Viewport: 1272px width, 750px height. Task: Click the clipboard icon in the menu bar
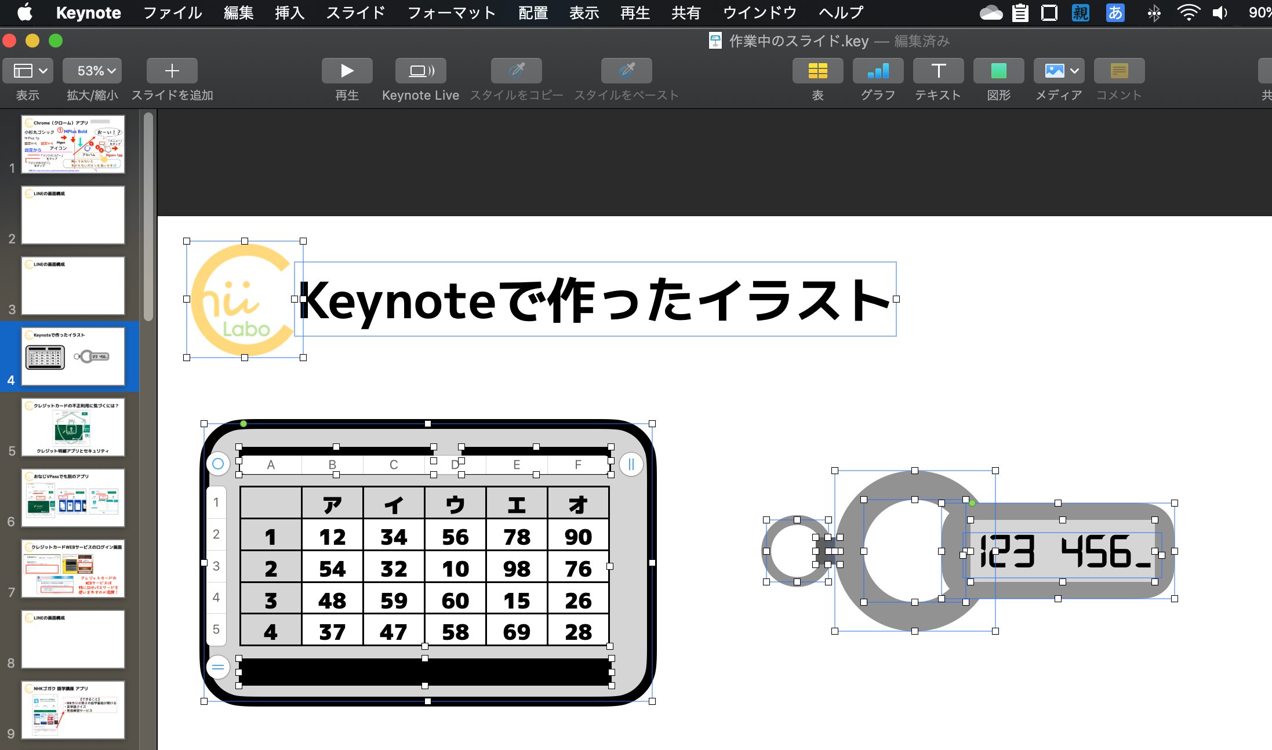pyautogui.click(x=1020, y=13)
